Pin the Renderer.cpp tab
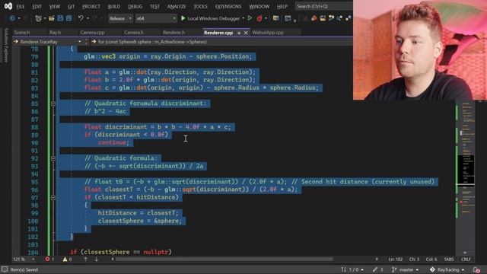This screenshot has height=274, width=487. click(239, 33)
